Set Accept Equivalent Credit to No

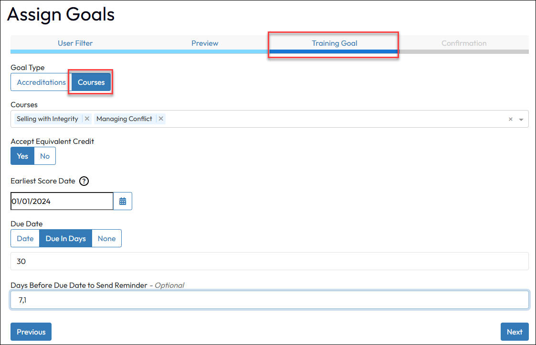point(45,156)
